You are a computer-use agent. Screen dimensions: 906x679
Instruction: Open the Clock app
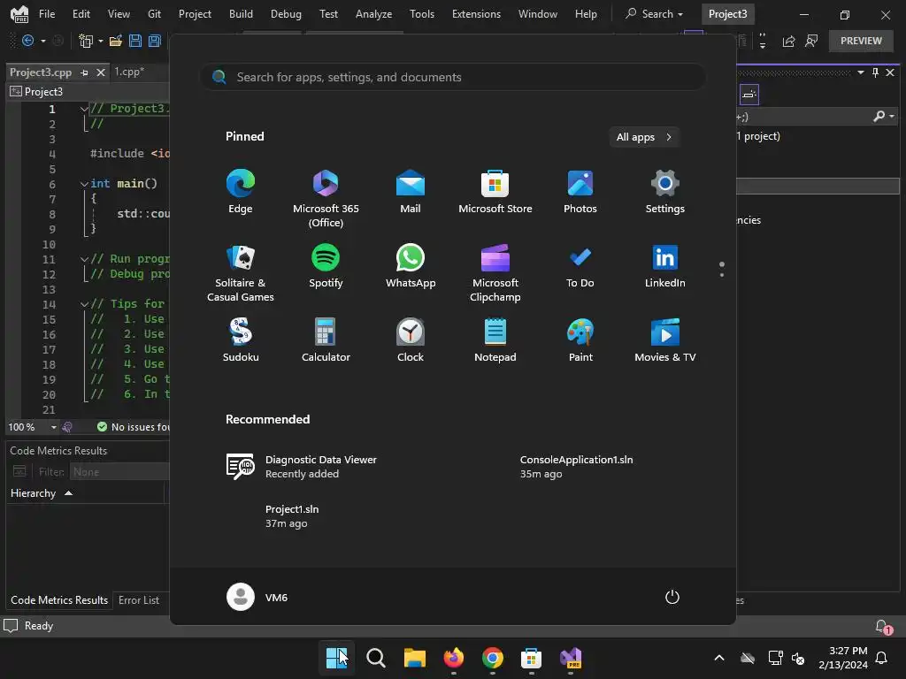411,340
